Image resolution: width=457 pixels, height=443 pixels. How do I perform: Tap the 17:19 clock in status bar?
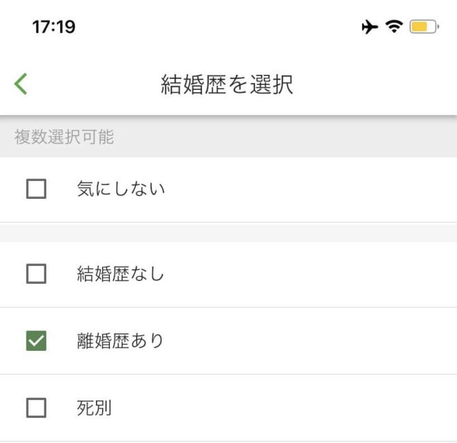click(x=54, y=27)
